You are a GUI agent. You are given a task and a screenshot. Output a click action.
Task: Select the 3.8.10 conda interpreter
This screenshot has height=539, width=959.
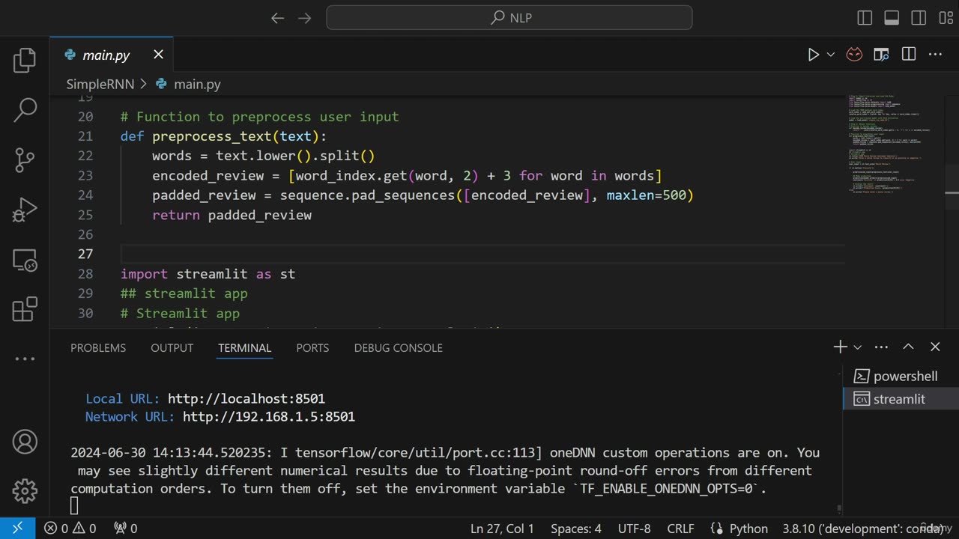(x=862, y=529)
